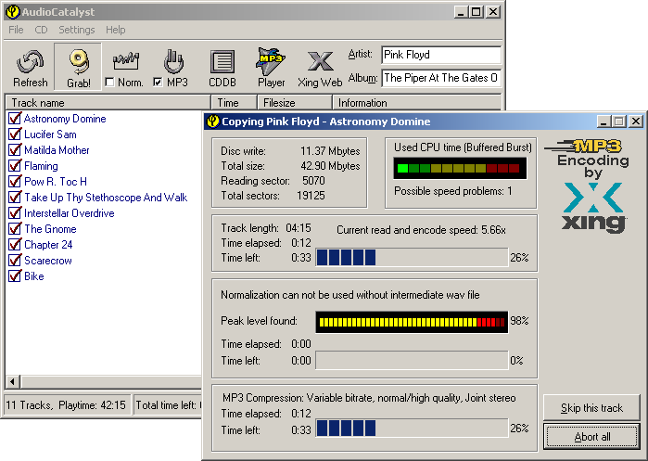Click the Album input field
648x461 pixels.
tap(441, 78)
